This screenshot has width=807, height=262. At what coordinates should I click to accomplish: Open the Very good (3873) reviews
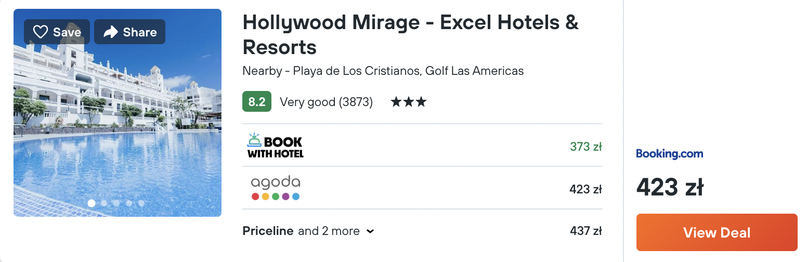[326, 102]
